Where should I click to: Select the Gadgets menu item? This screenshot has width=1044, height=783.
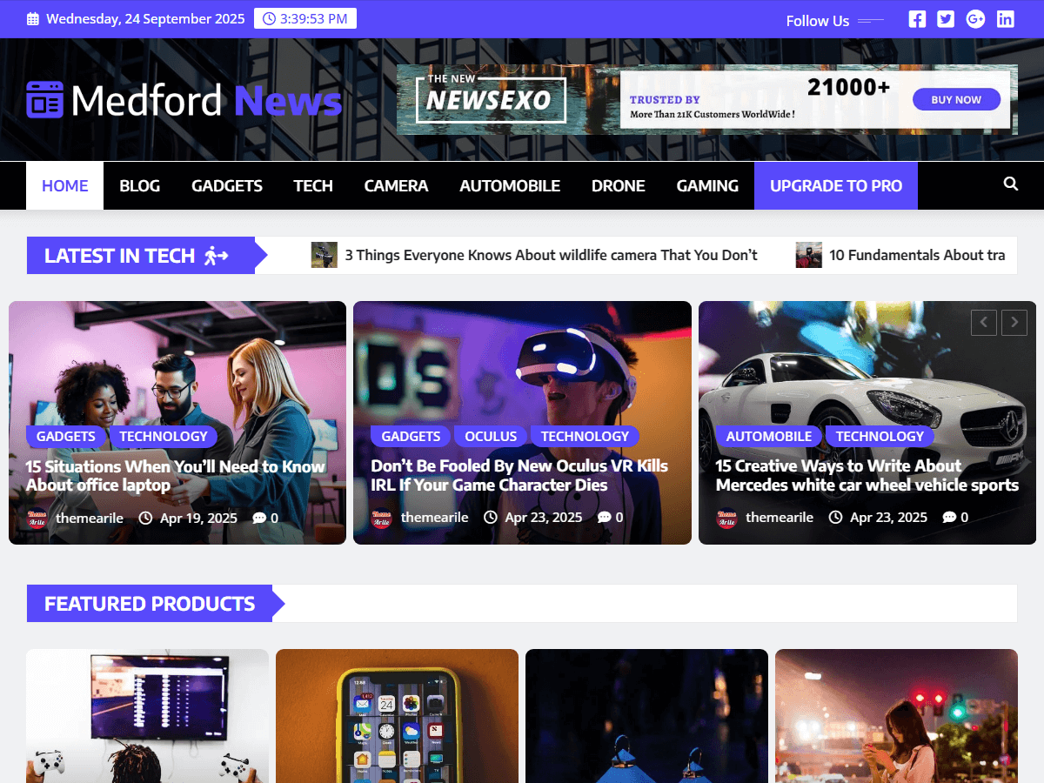pos(227,185)
